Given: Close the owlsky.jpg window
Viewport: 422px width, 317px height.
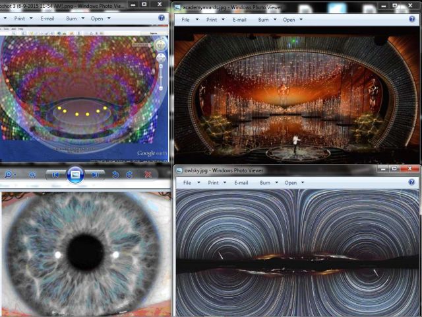Looking at the screenshot, I should 409,169.
